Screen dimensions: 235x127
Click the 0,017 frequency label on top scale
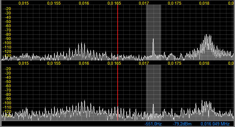click(x=144, y=3)
